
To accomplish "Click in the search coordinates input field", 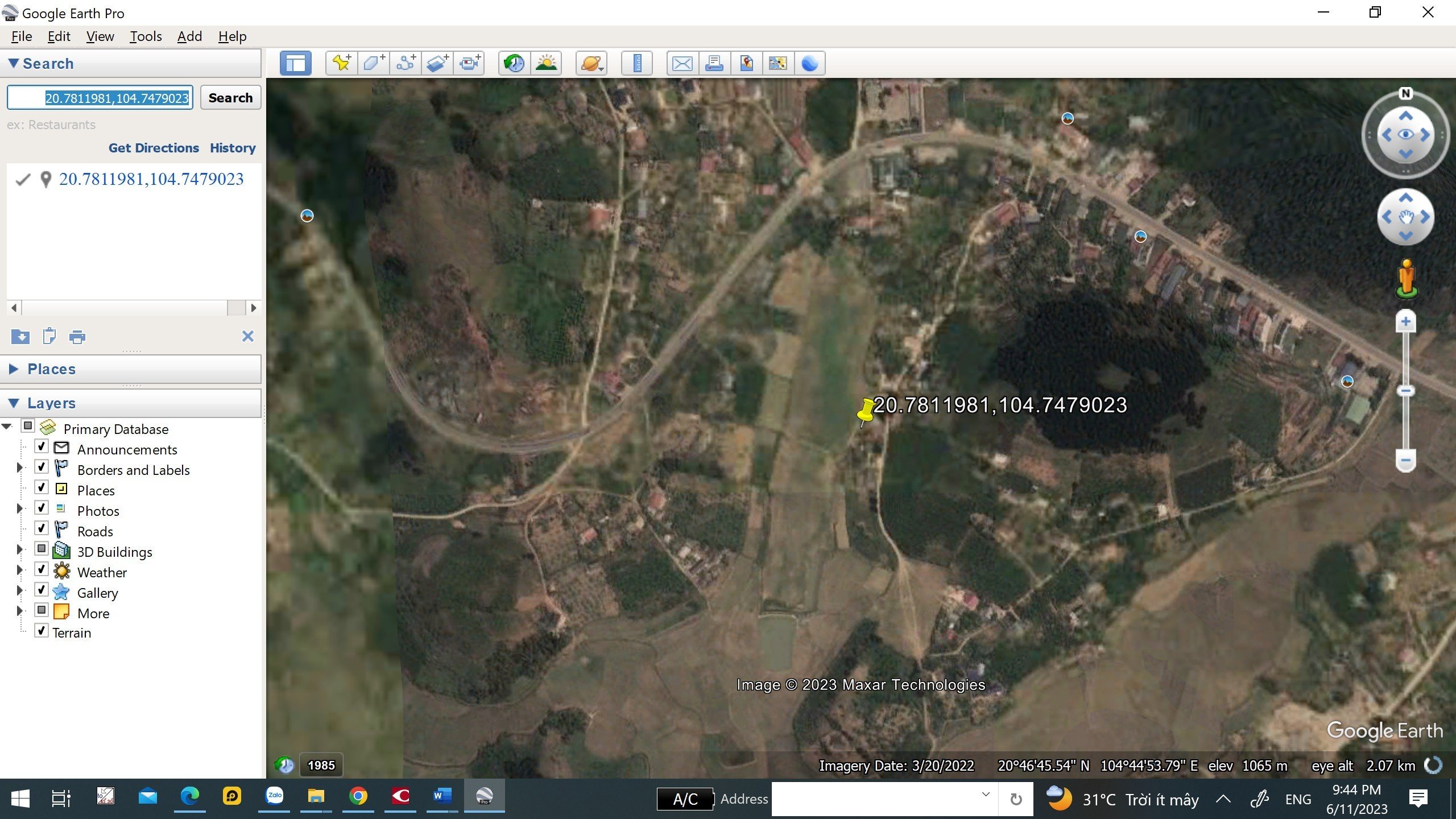I will [100, 97].
